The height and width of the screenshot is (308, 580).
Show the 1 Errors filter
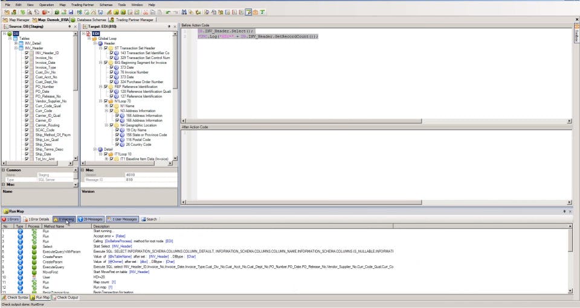tap(10, 219)
